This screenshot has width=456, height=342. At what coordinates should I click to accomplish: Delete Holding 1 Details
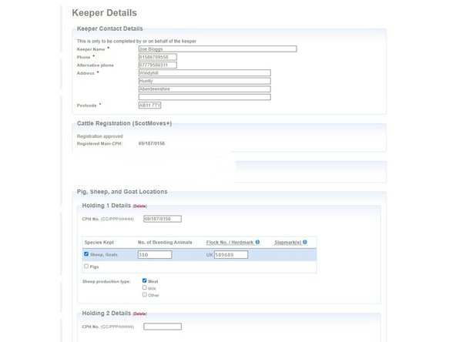(x=140, y=206)
